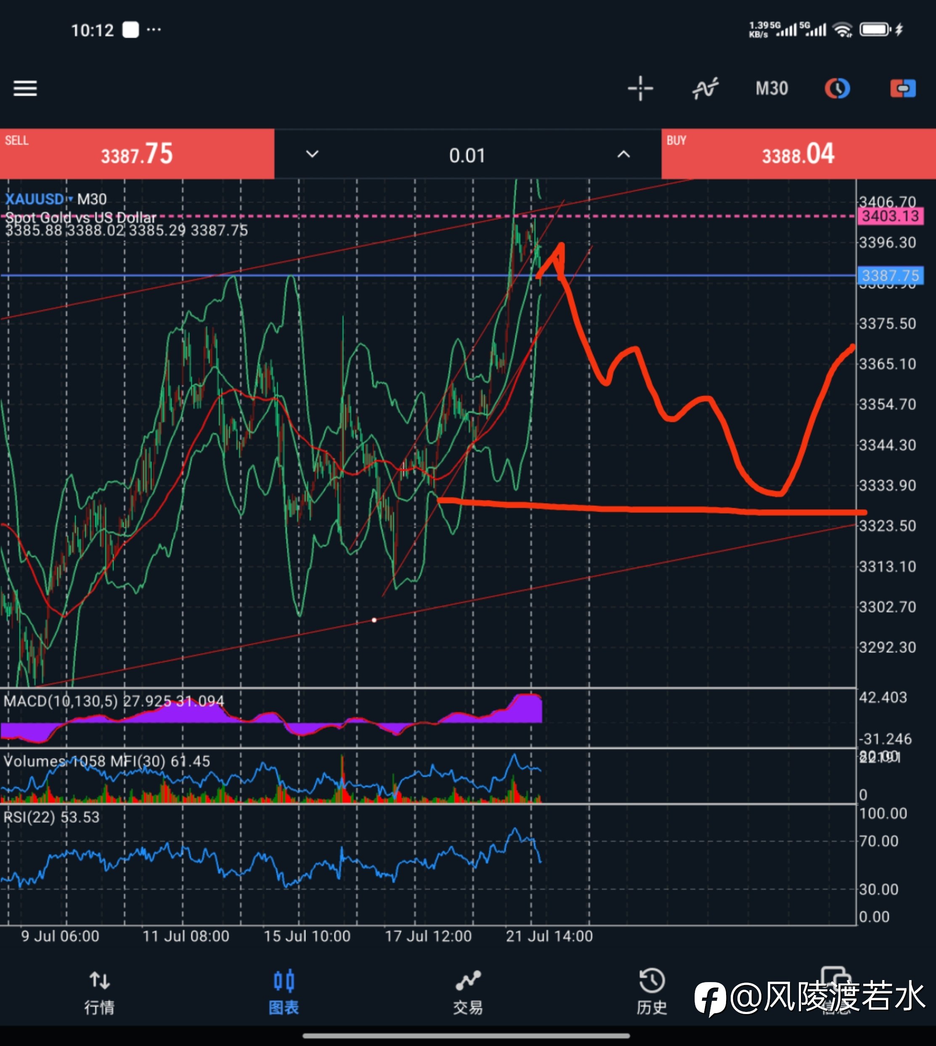Tap BUY at 3388.04
The height and width of the screenshot is (1046, 936).
point(798,154)
